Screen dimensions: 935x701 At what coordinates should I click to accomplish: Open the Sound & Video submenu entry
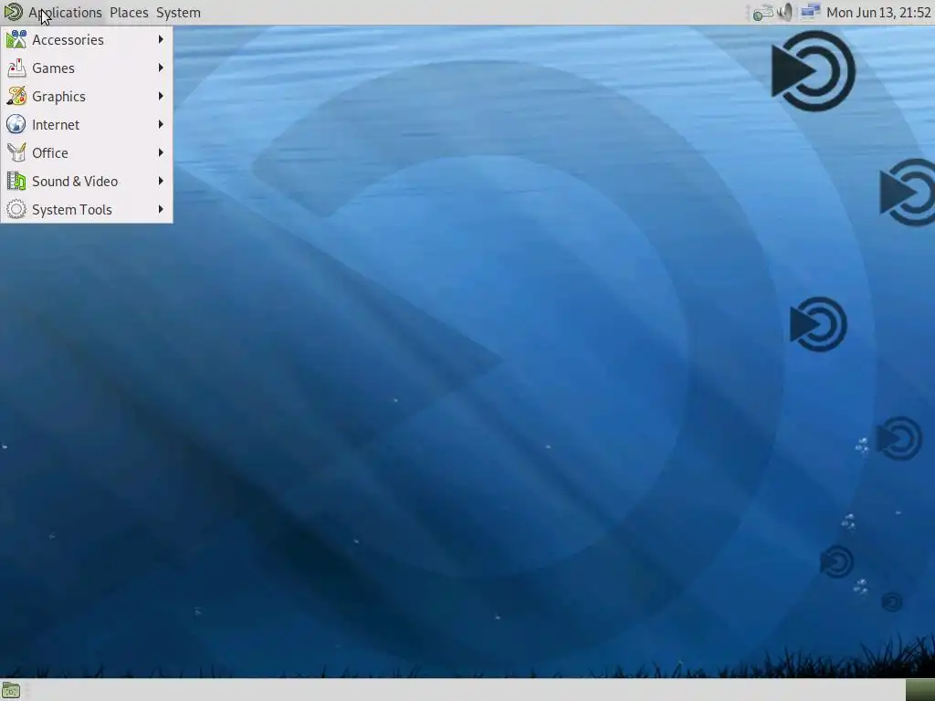[x=87, y=182]
